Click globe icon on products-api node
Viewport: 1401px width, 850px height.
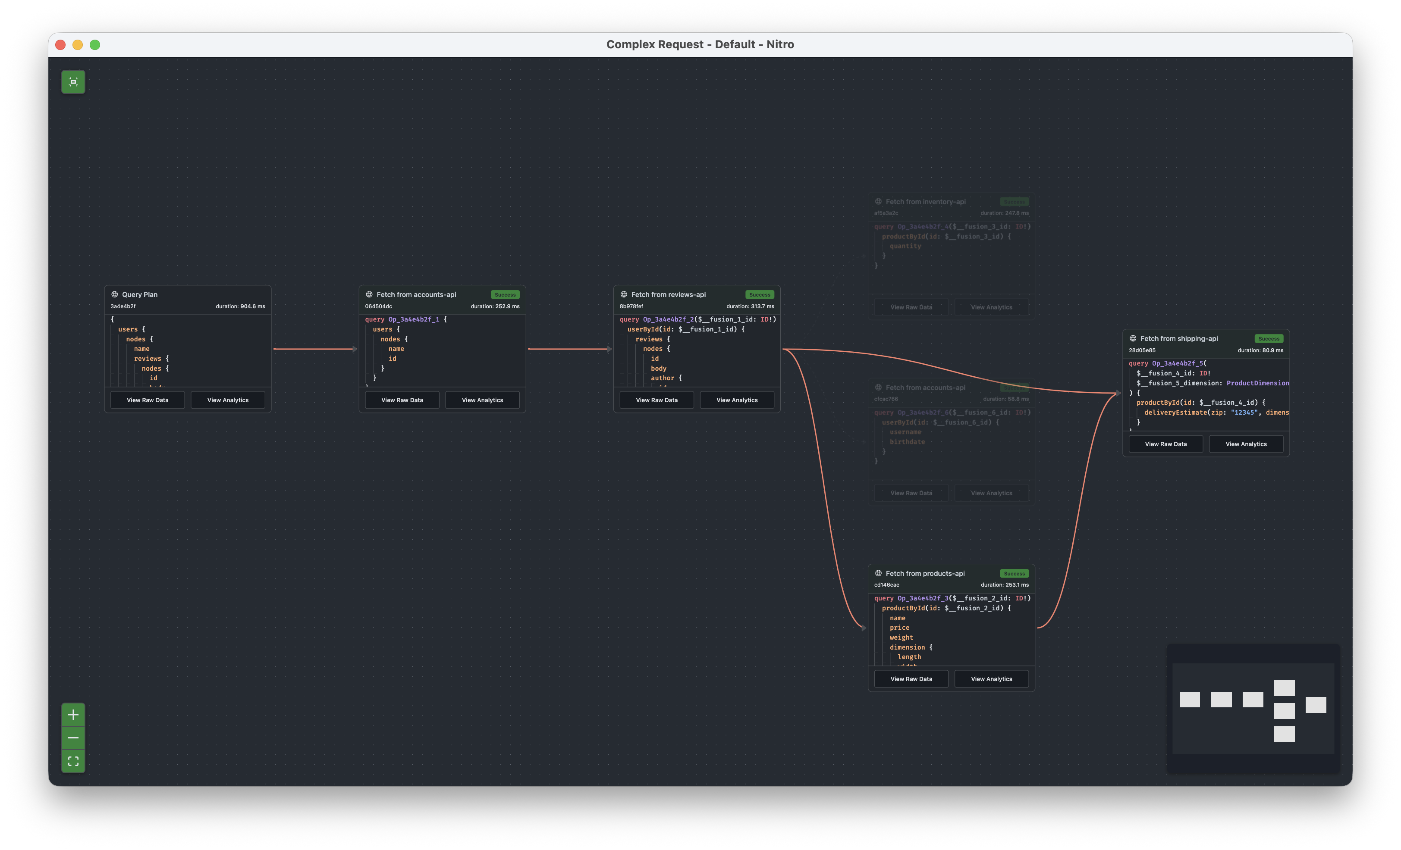[879, 573]
